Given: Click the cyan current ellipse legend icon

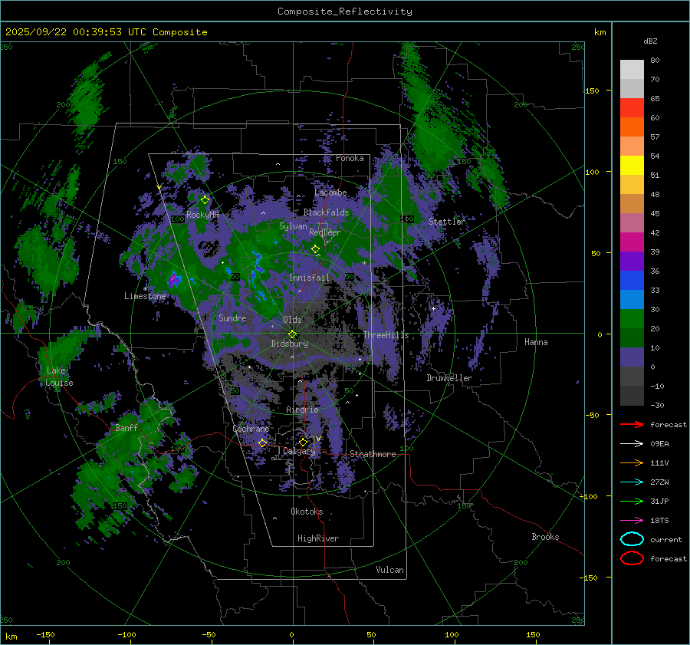Looking at the screenshot, I should 632,539.
